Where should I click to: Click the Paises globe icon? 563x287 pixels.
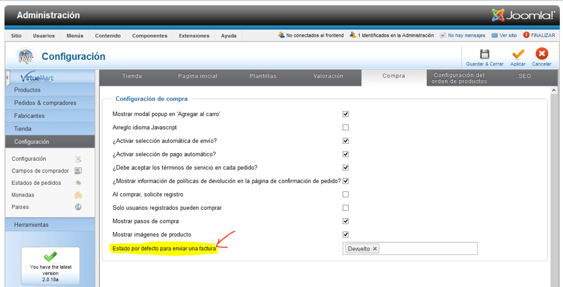click(x=78, y=207)
